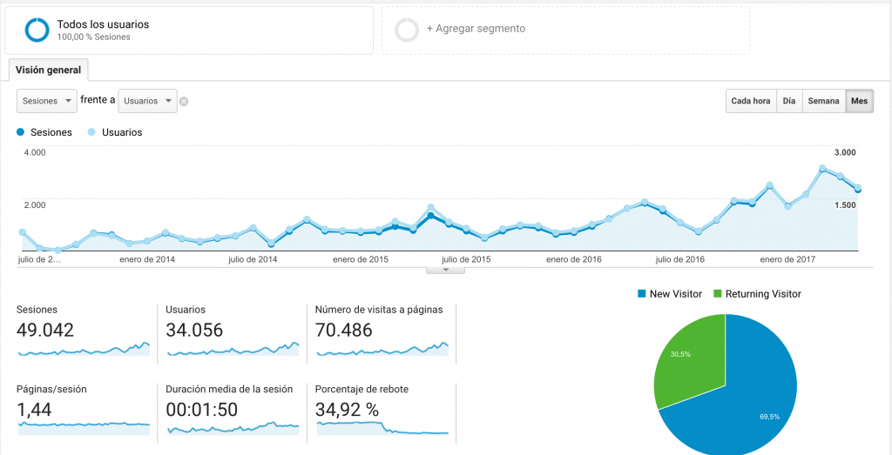Click Agregar segmento to add a segment
This screenshot has width=892, height=455.
(x=476, y=29)
